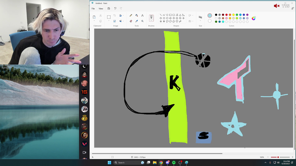This screenshot has width=296, height=166.
Task: Pick the red color in palette
Action: [227, 15]
